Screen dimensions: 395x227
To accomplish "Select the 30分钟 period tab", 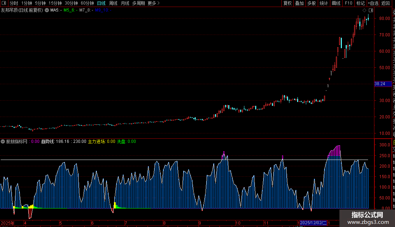I will click(71, 3).
